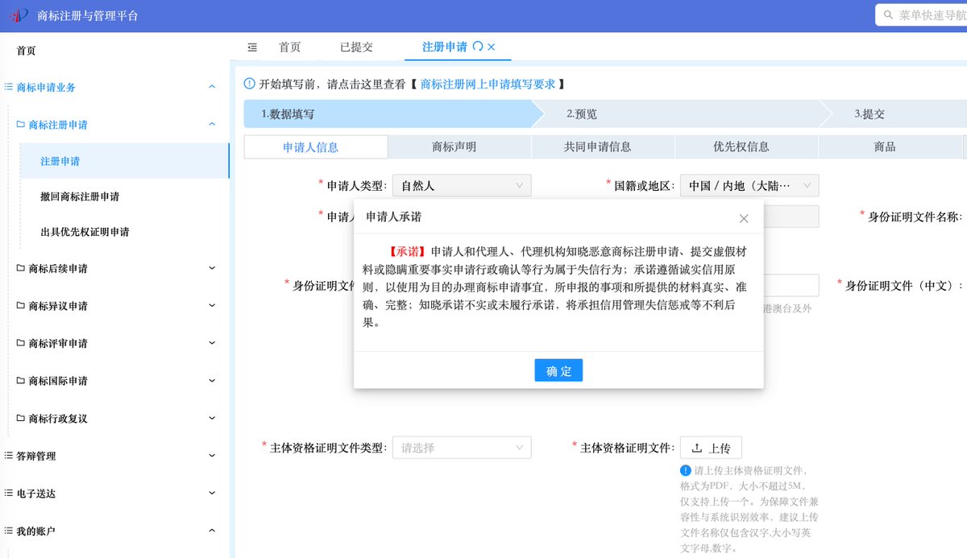Select 注册申请 in the sidebar

(x=125, y=161)
